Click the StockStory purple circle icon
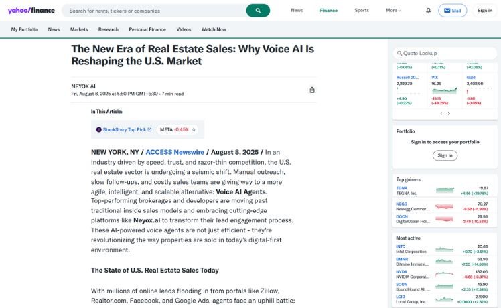 [x=98, y=129]
